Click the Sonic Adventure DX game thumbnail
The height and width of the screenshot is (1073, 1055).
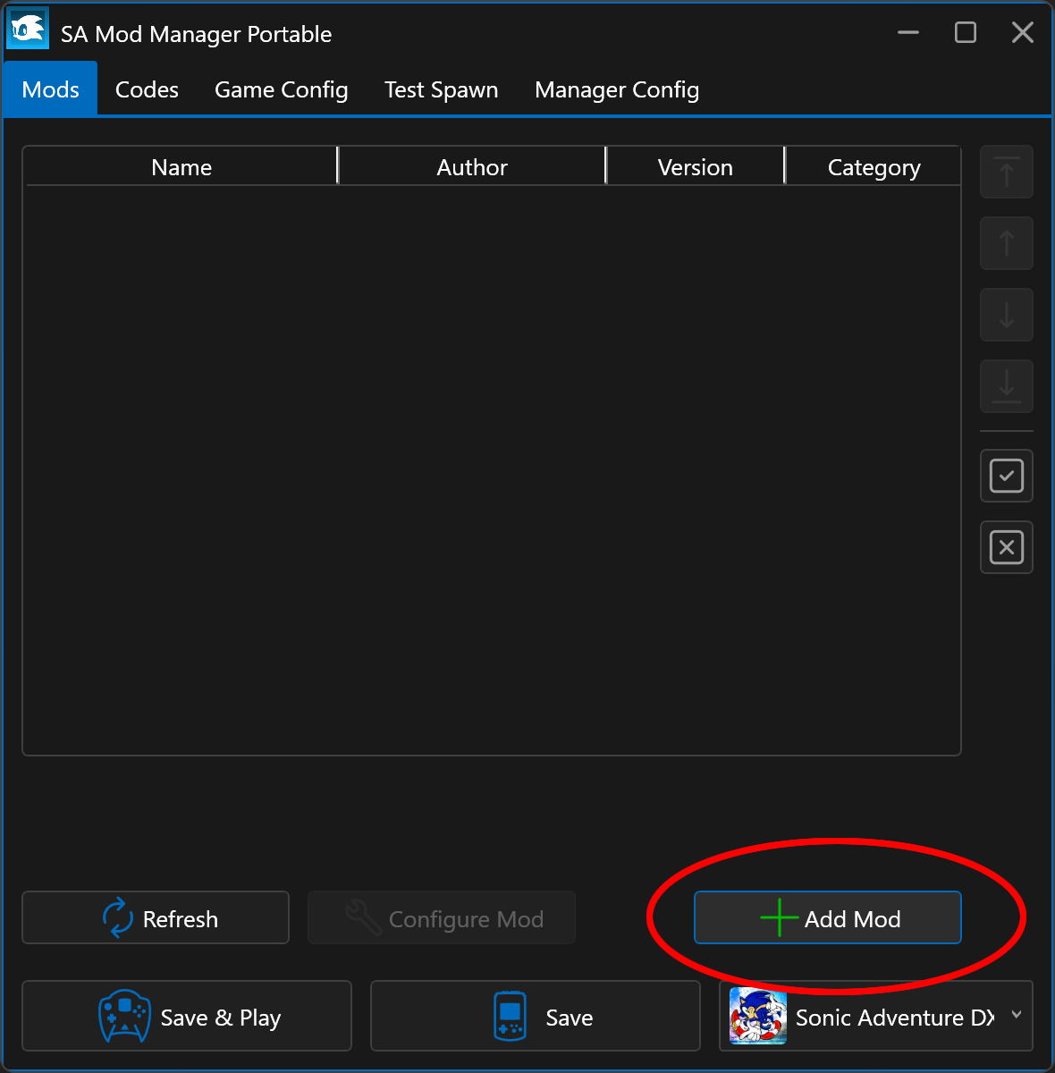click(758, 1016)
